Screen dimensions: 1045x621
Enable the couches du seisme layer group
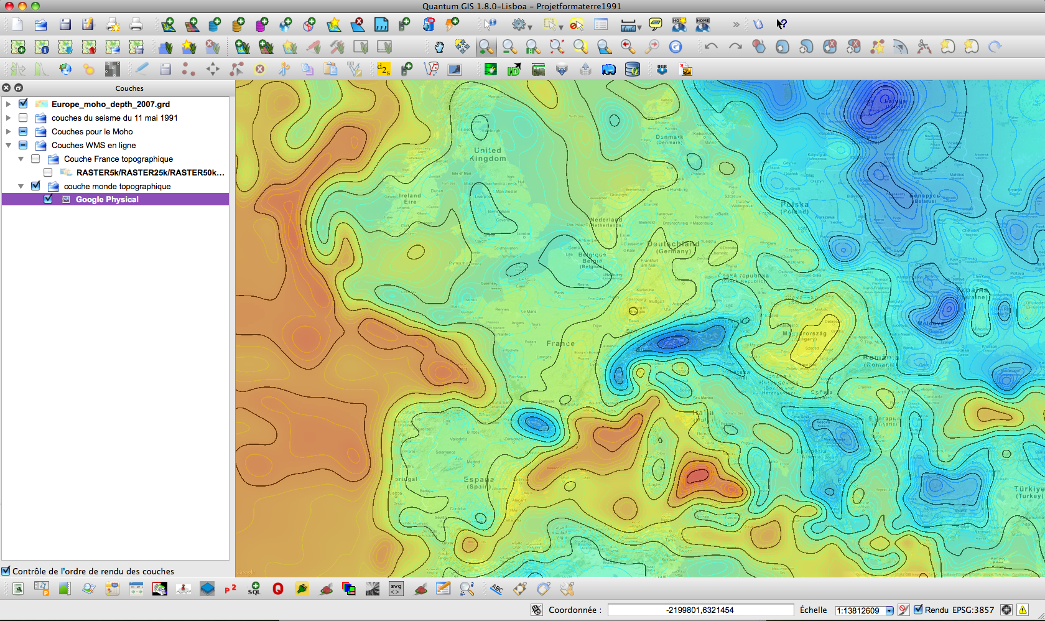click(x=23, y=118)
